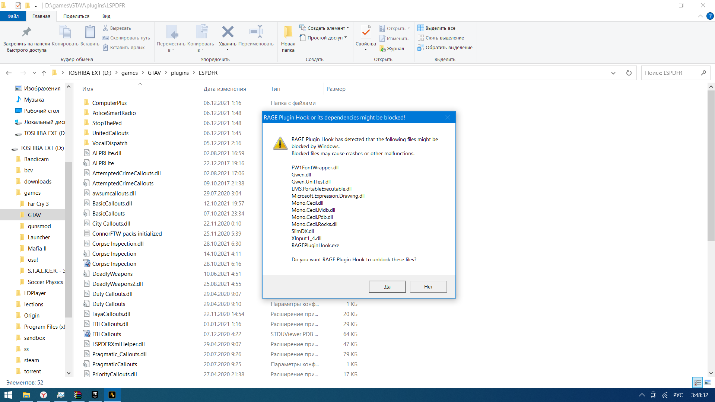Click Да to unblock the files
This screenshot has height=402, width=715.
387,287
